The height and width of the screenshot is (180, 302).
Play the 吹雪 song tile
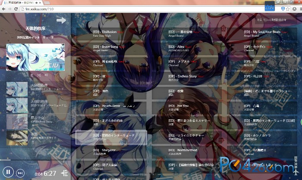[187, 93]
